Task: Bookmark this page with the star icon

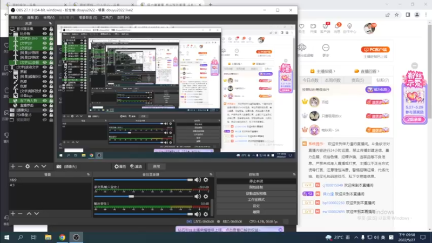Action: click(397, 15)
